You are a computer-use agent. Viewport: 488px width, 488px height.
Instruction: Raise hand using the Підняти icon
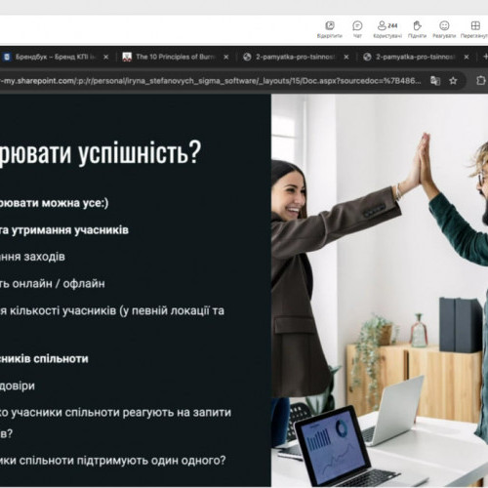coord(417,25)
